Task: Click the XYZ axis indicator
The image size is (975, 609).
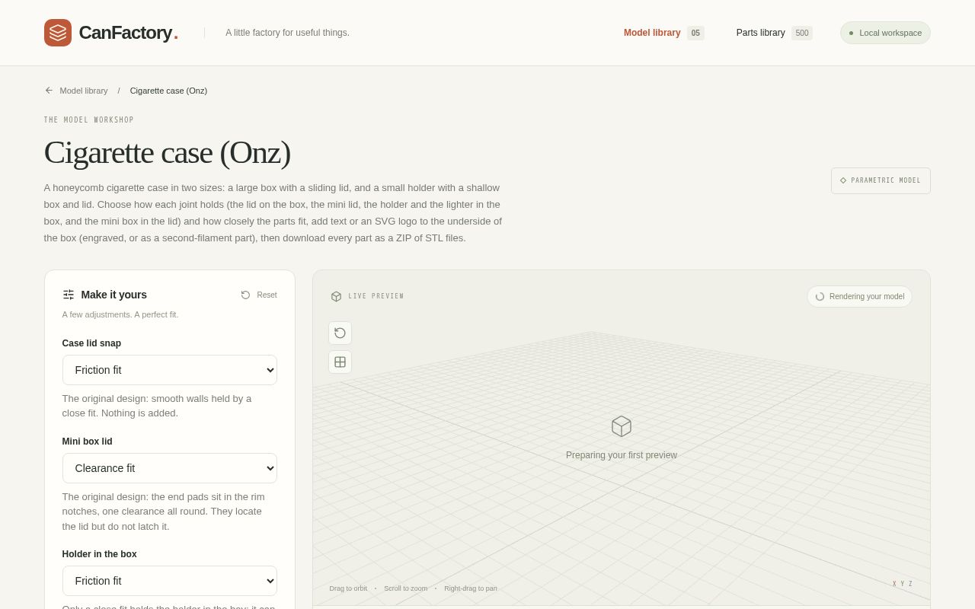Action: click(903, 584)
